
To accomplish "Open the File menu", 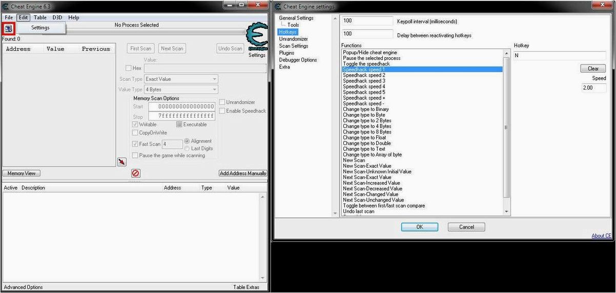I will [9, 17].
